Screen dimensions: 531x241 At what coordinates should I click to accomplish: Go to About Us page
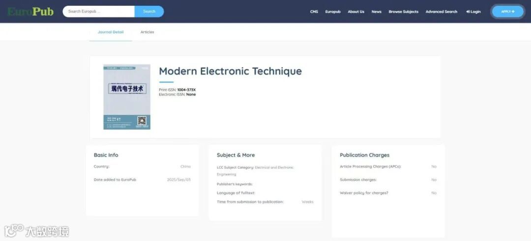(356, 11)
